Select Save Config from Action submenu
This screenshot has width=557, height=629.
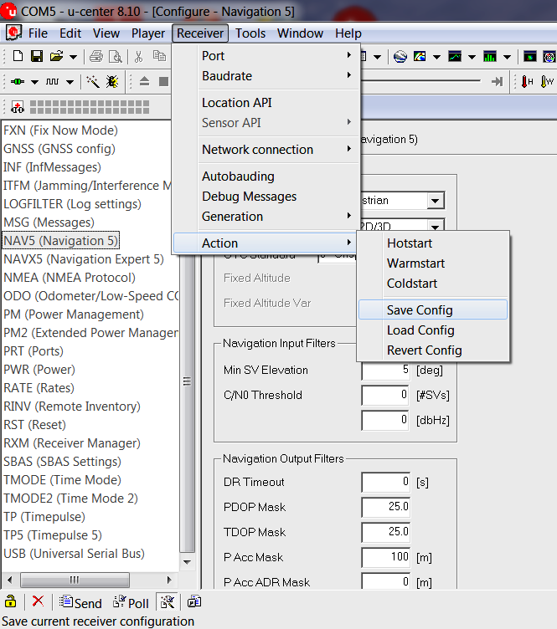coord(433,309)
